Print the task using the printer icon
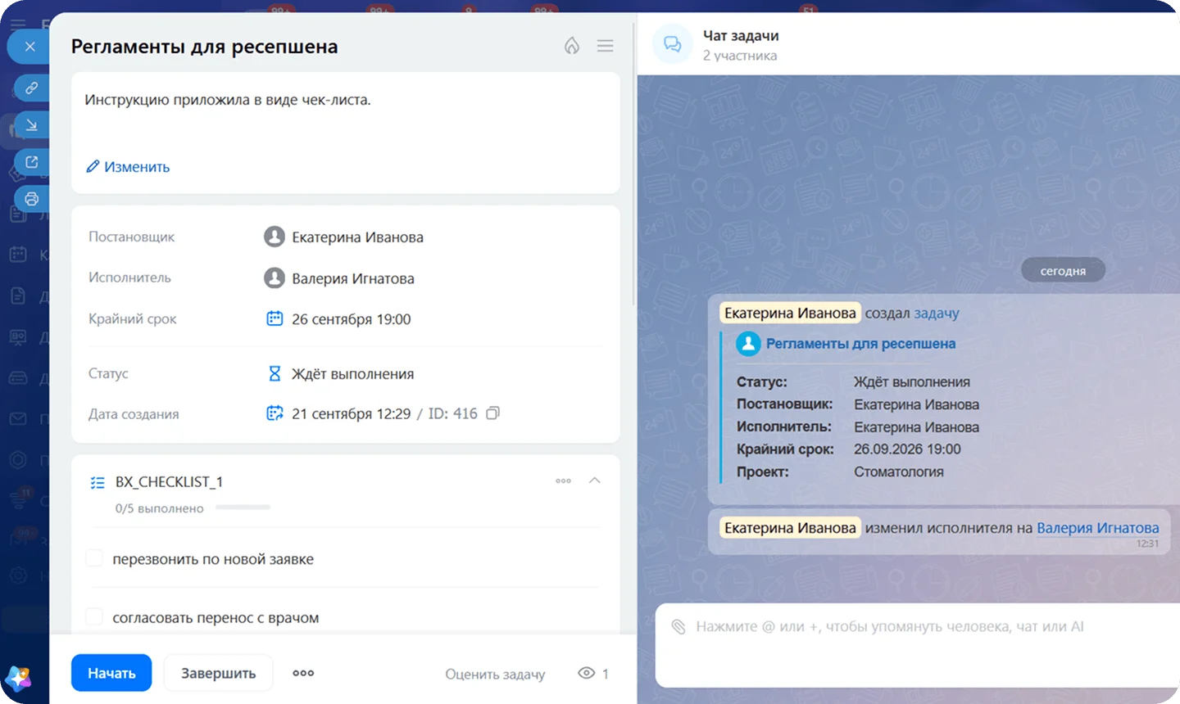 32,199
